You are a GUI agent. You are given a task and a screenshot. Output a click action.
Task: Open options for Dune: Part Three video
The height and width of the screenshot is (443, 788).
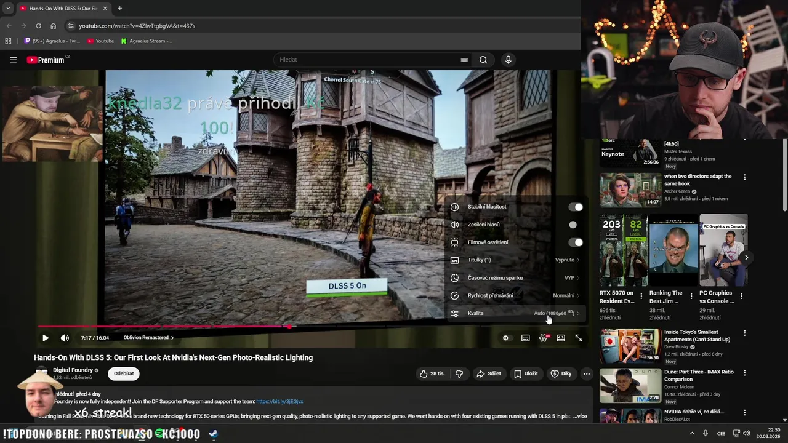(x=744, y=373)
